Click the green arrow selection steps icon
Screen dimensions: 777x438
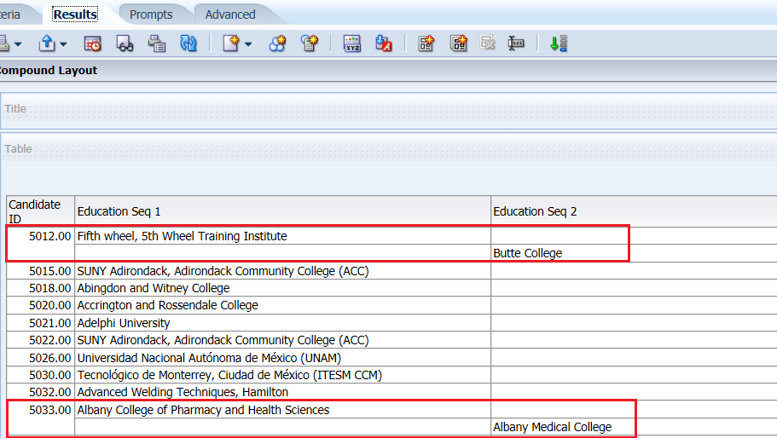[x=559, y=43]
